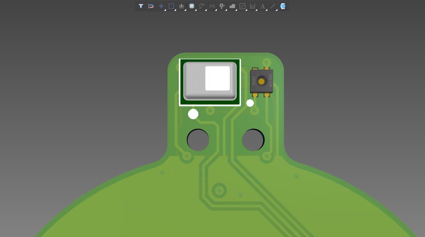Select the Via placement tool
Image resolution: width=425 pixels, height=237 pixels.
[222, 6]
